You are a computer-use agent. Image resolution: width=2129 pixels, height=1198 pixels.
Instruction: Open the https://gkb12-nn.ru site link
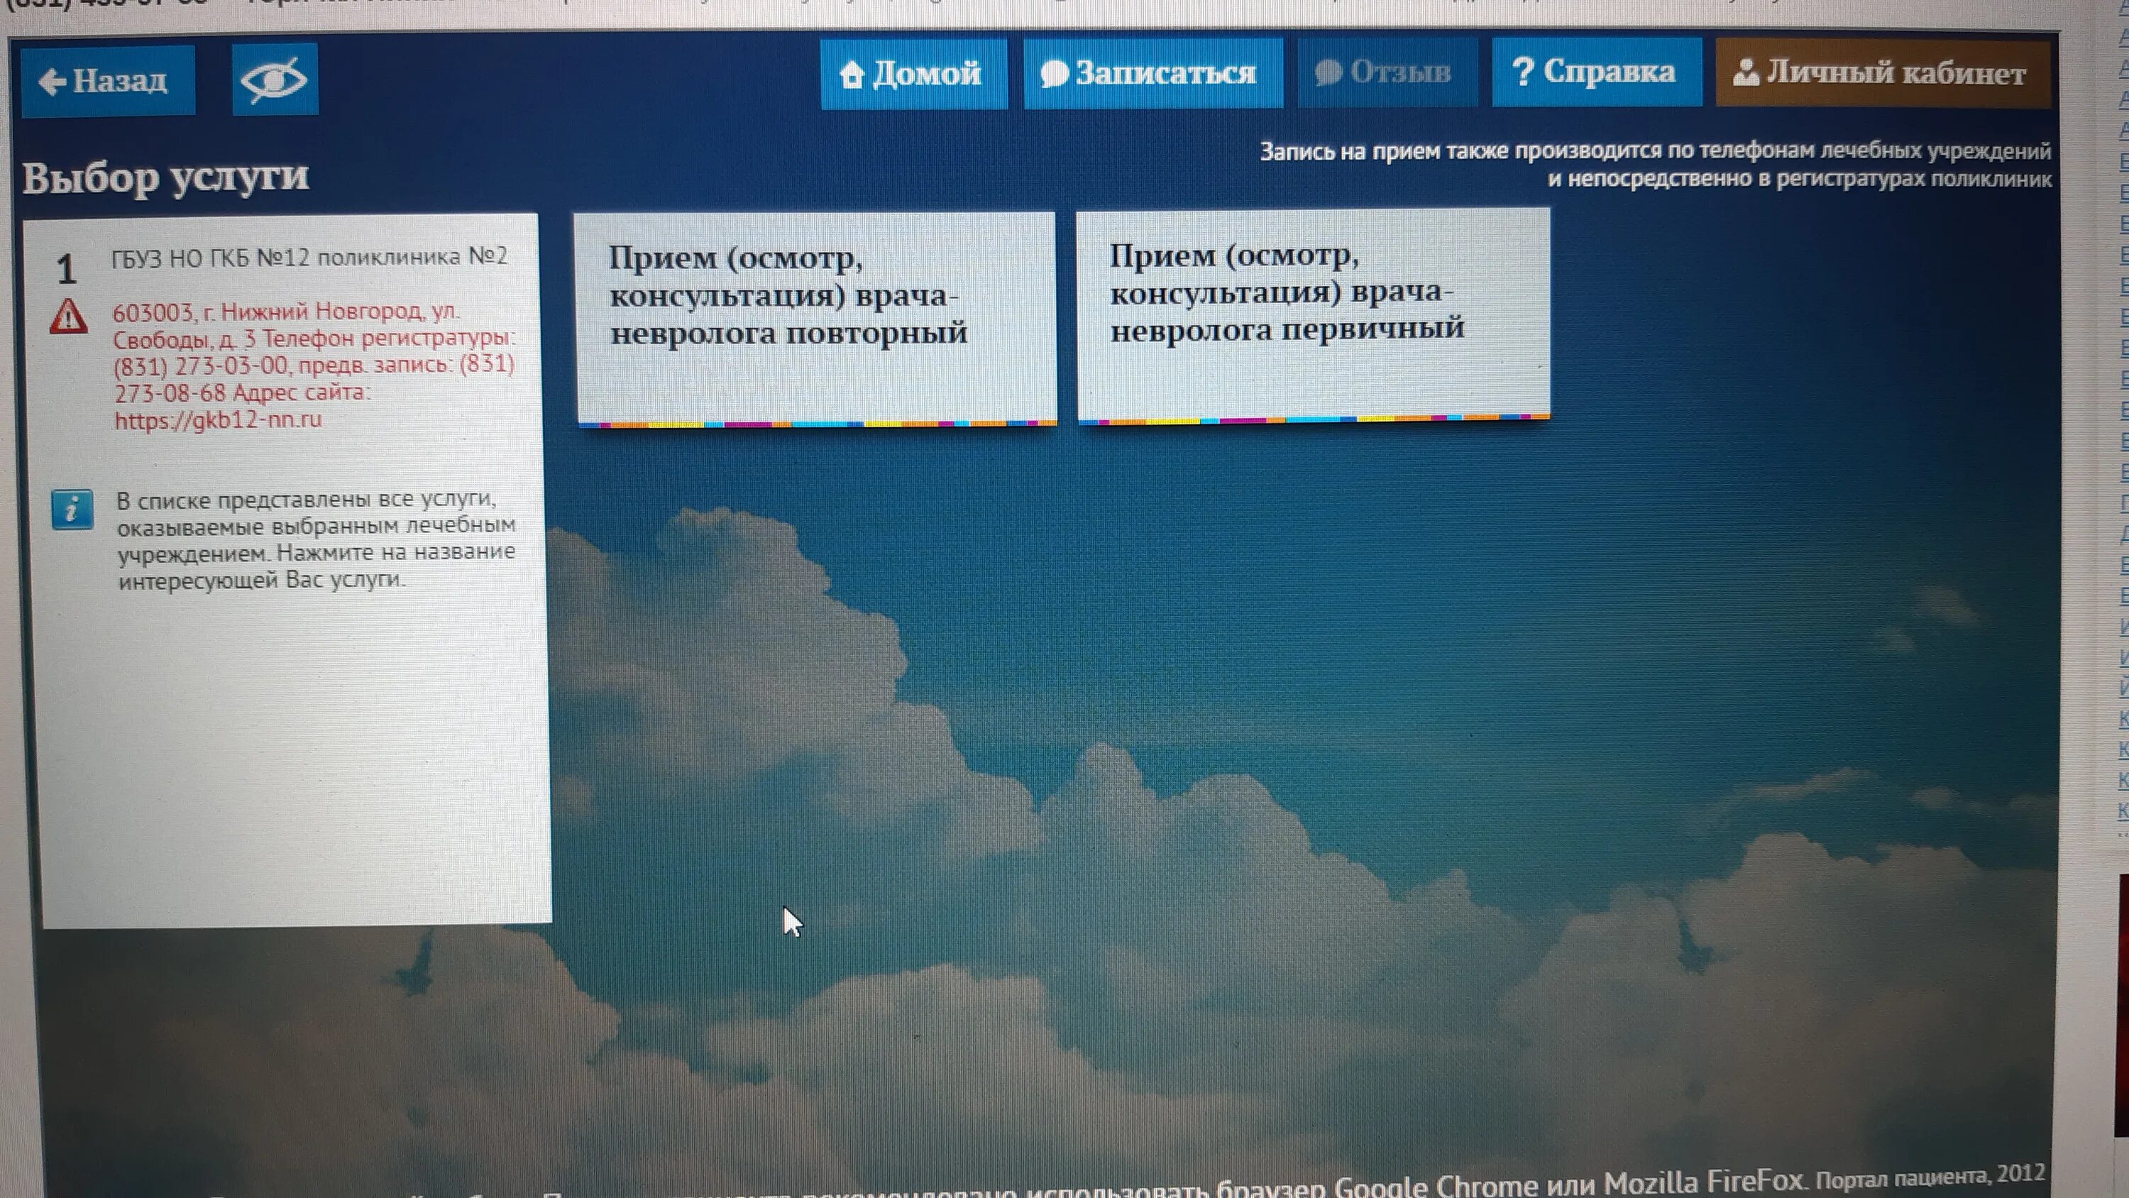pos(218,420)
